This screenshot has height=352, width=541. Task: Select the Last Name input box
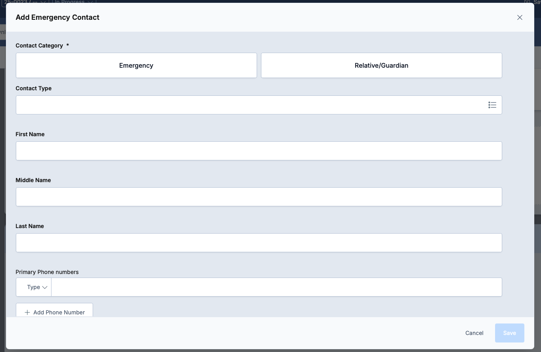[259, 243]
